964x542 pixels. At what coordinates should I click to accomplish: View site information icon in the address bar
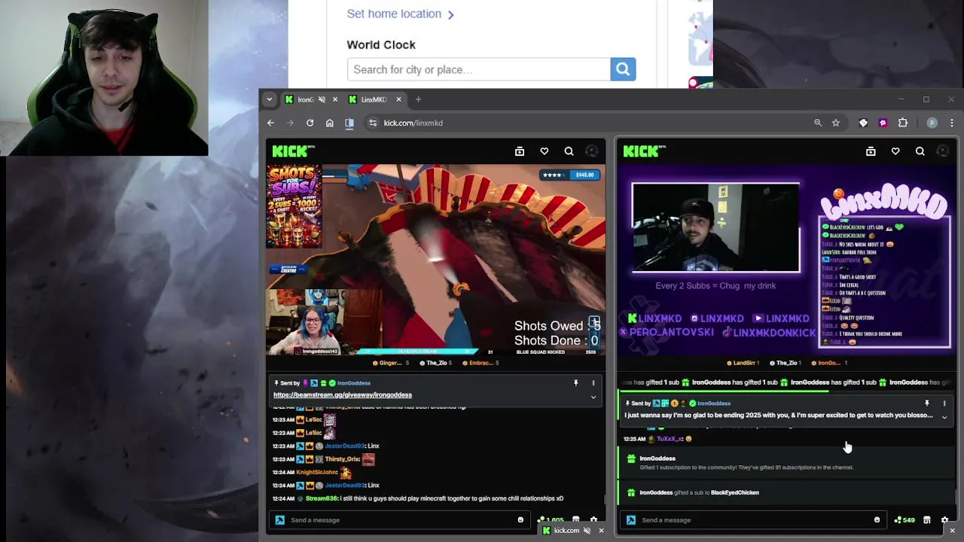click(x=373, y=123)
